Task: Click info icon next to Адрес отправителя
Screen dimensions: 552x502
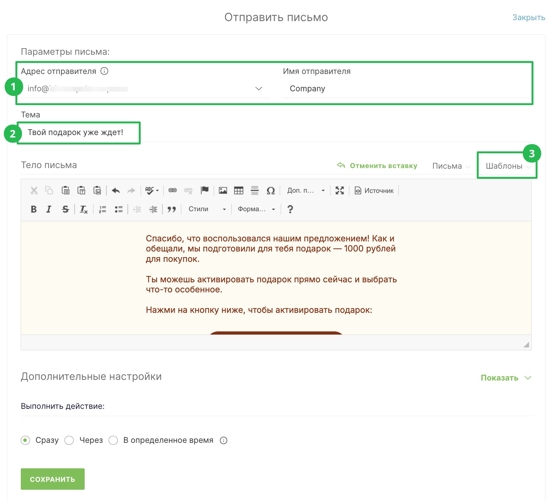Action: (x=104, y=71)
